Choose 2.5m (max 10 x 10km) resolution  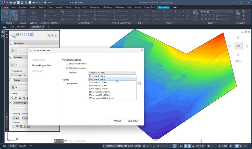point(112,82)
